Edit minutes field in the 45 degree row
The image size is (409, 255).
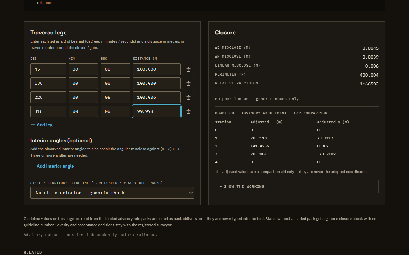coord(83,69)
